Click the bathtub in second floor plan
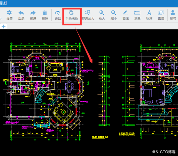The width and height of the screenshot is (178, 156). (151, 65)
